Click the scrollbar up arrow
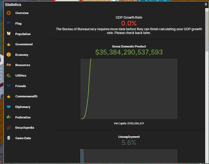The height and width of the screenshot is (164, 209). (207, 10)
